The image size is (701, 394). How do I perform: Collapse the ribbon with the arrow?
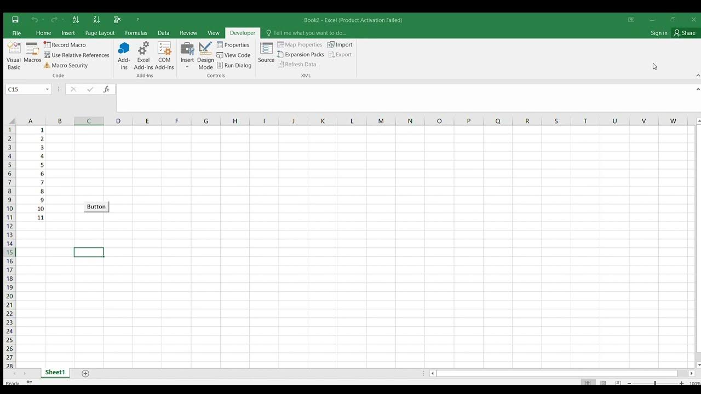(698, 76)
